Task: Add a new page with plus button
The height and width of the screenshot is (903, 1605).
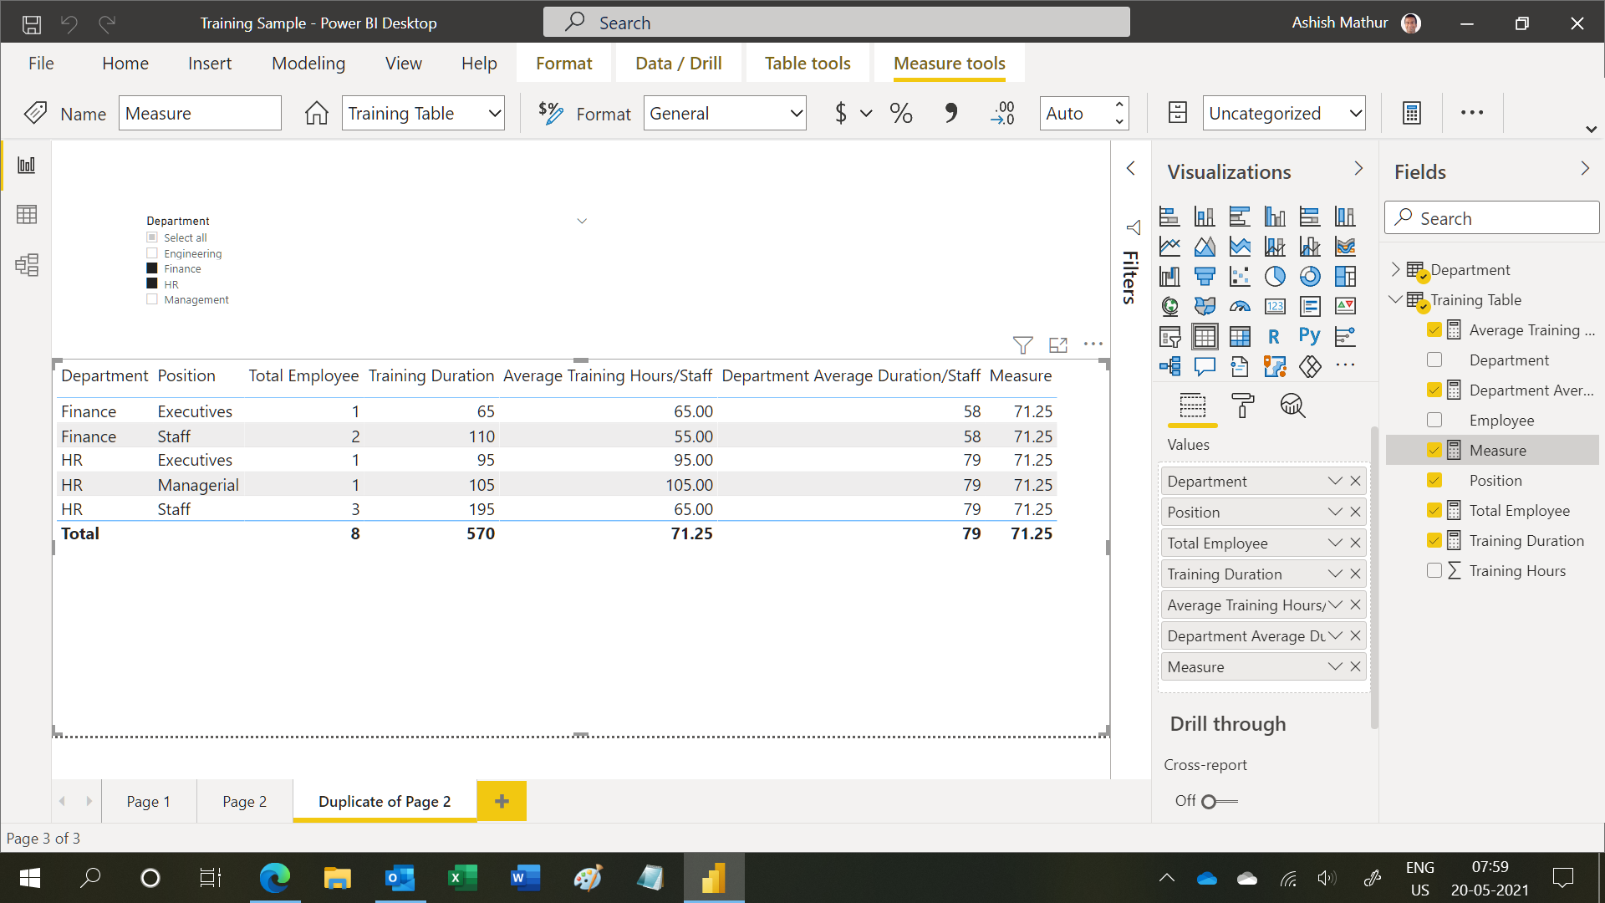Action: pyautogui.click(x=502, y=802)
